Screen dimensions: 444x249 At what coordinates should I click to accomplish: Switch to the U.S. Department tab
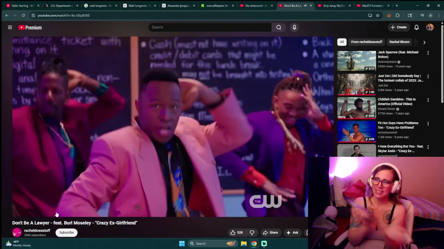pos(61,6)
